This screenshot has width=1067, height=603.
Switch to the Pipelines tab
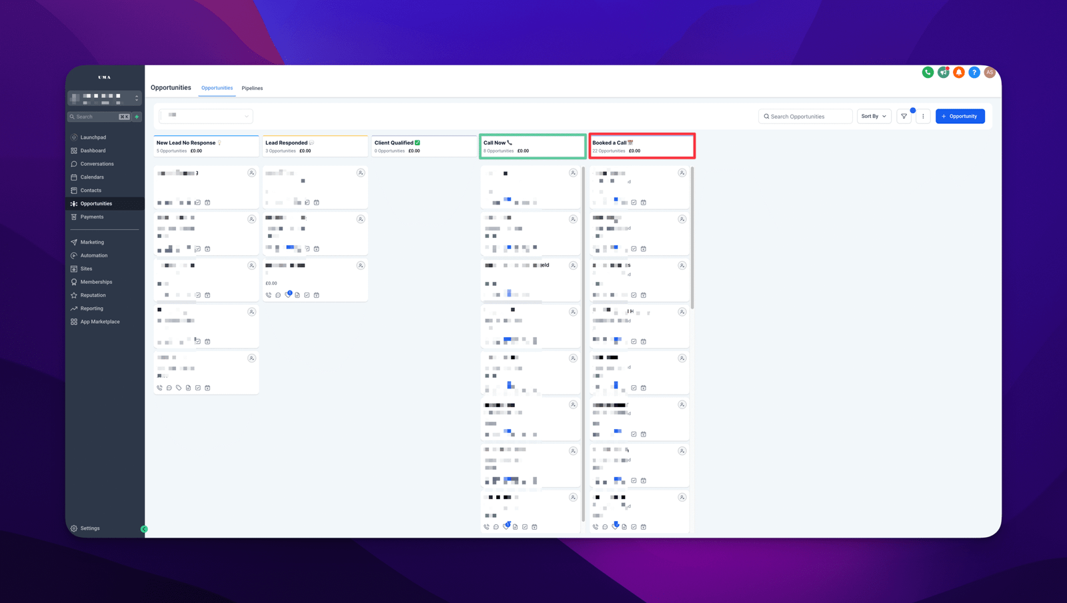point(252,89)
